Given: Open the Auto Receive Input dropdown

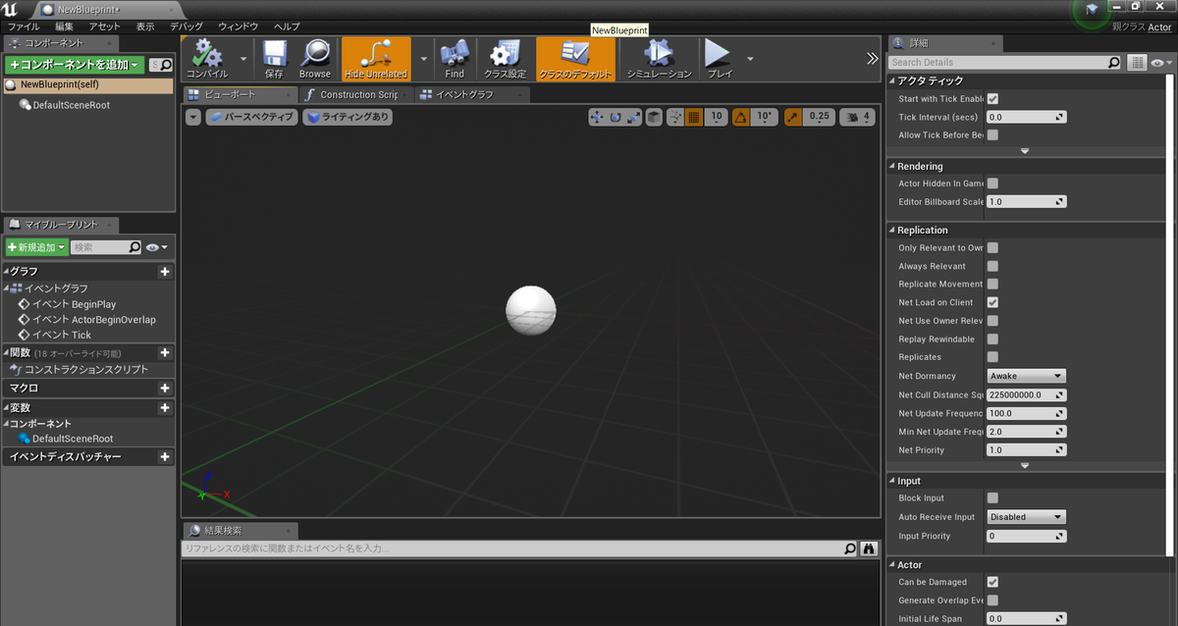Looking at the screenshot, I should (1026, 516).
